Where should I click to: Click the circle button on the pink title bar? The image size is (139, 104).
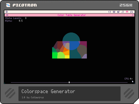click(x=133, y=15)
